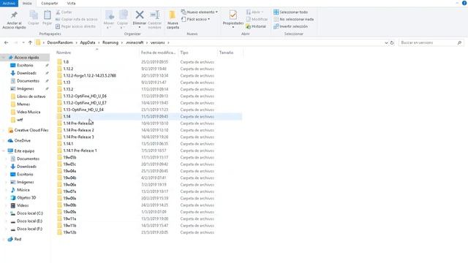Switch to the Compartir tab
The width and height of the screenshot is (468, 263).
tap(50, 3)
